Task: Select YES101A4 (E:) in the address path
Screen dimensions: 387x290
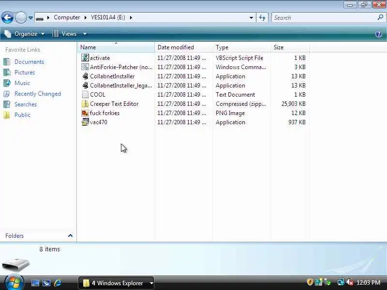Action: (108, 17)
